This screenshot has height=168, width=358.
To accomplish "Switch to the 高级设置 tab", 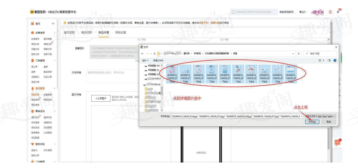I will [x=120, y=33].
